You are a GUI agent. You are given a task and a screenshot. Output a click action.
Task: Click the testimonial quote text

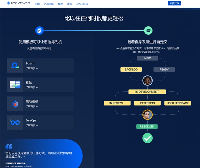pos(39,155)
